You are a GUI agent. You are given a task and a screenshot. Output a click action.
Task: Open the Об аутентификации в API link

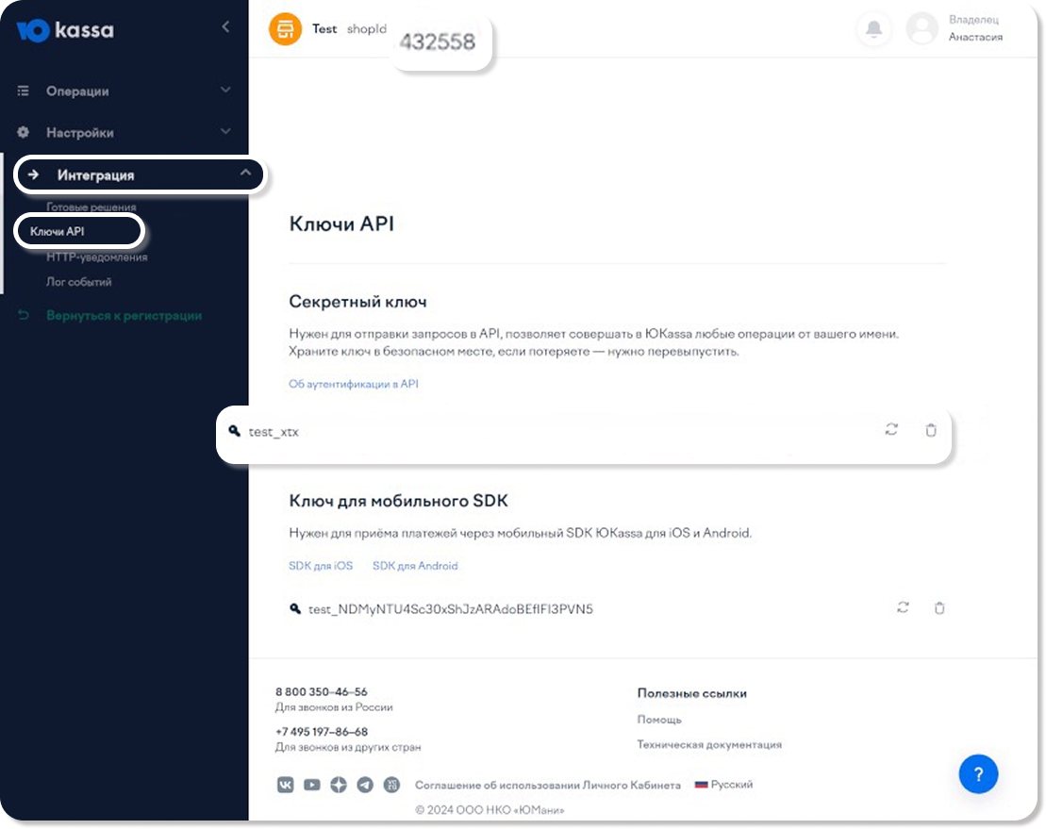point(353,384)
